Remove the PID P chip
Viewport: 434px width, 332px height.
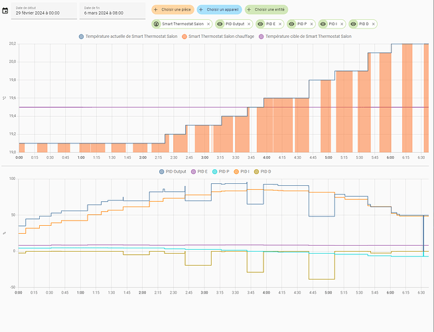coord(311,24)
